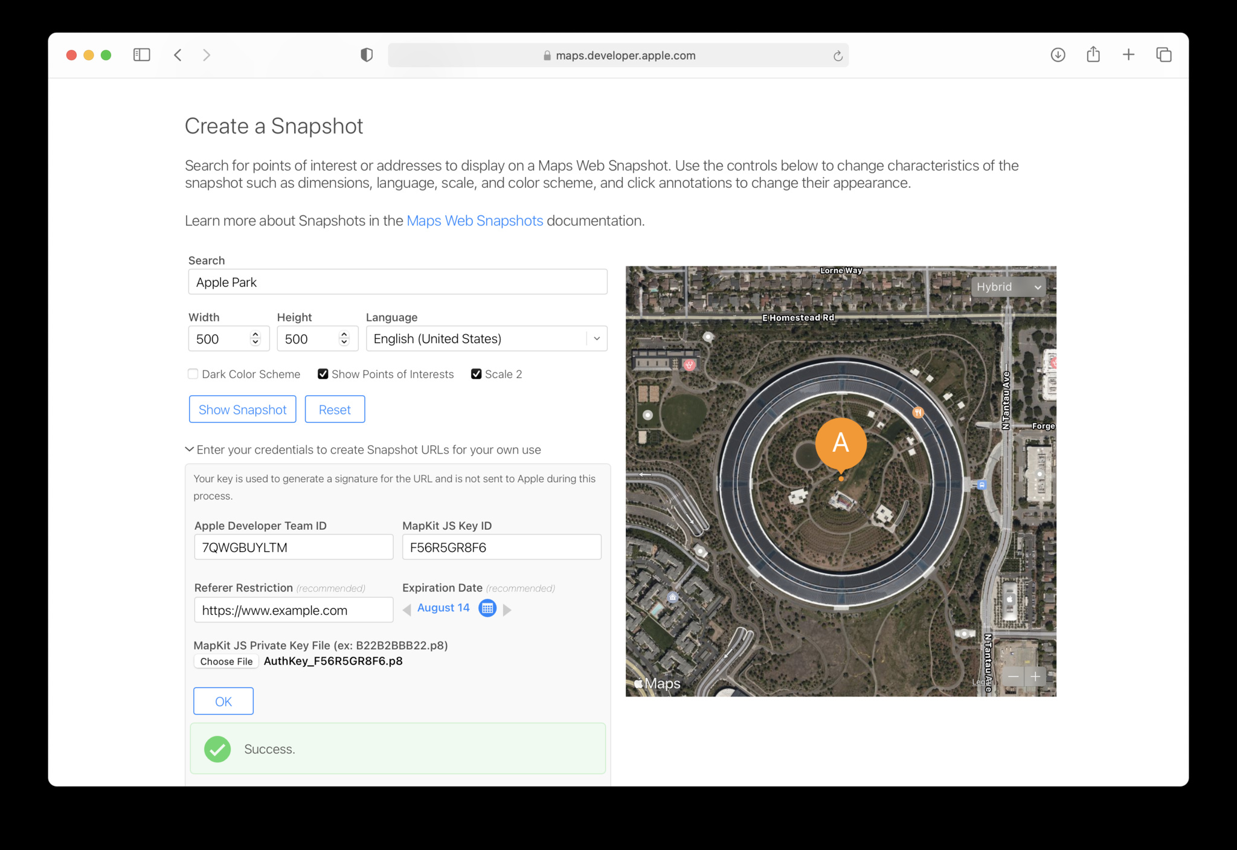Click the Width number field

point(228,339)
